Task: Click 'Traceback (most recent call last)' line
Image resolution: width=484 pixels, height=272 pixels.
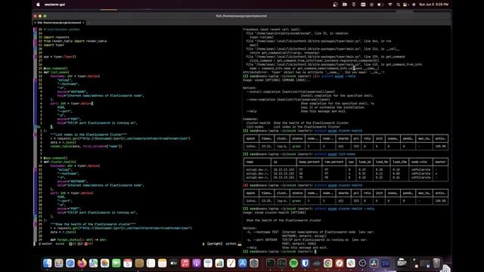Action: 271,29
